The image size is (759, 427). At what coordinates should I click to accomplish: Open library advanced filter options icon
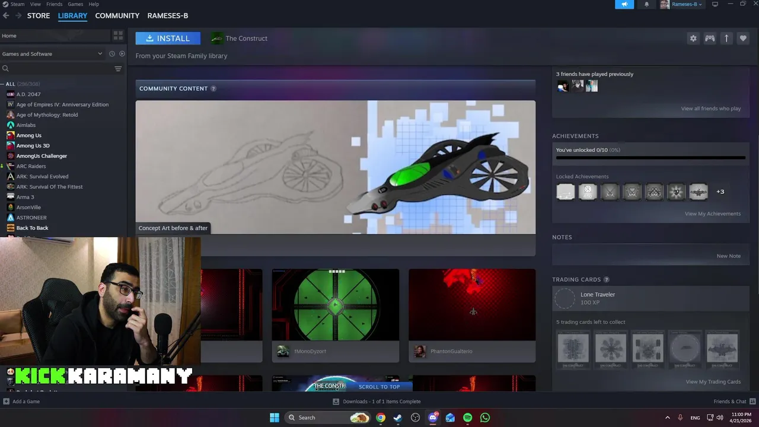[x=118, y=69]
